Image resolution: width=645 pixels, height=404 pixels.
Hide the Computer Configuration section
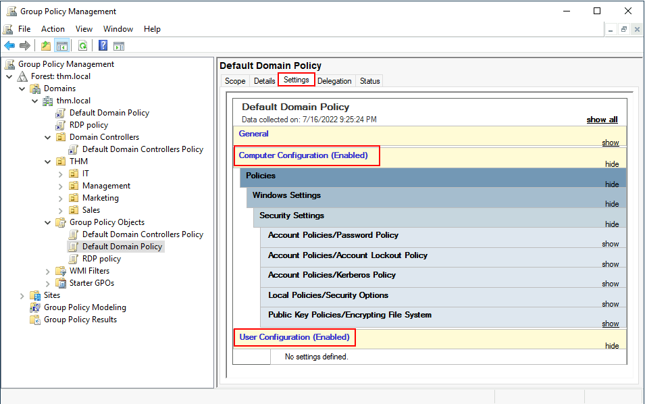tap(612, 164)
